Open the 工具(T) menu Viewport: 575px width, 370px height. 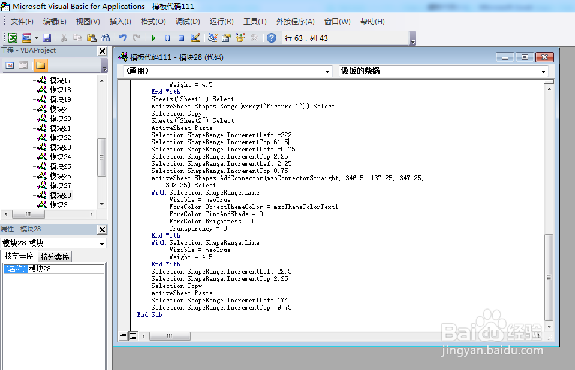click(255, 22)
